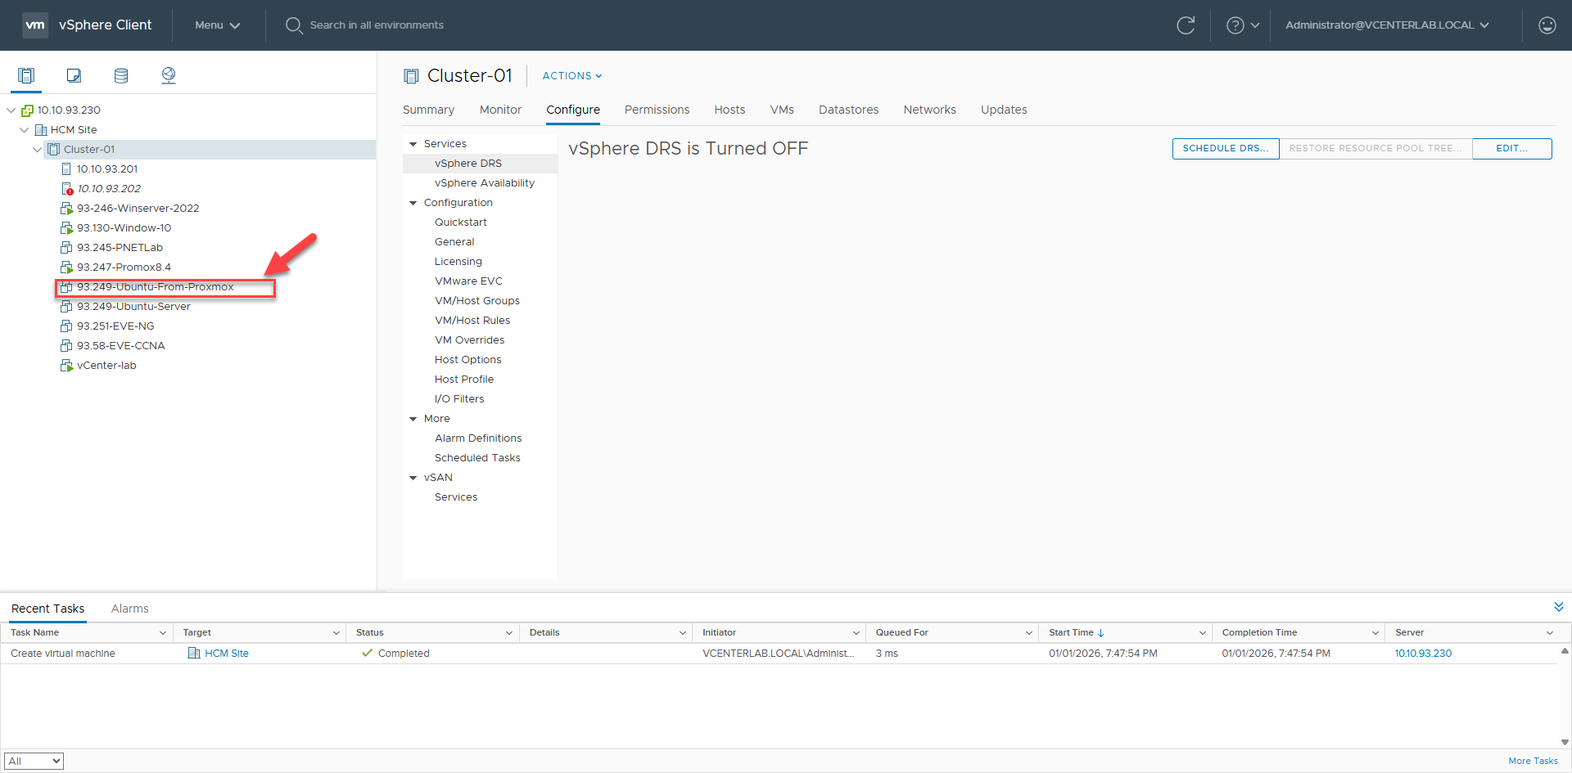Open the ACTIONS dropdown for Cluster-01

point(571,76)
